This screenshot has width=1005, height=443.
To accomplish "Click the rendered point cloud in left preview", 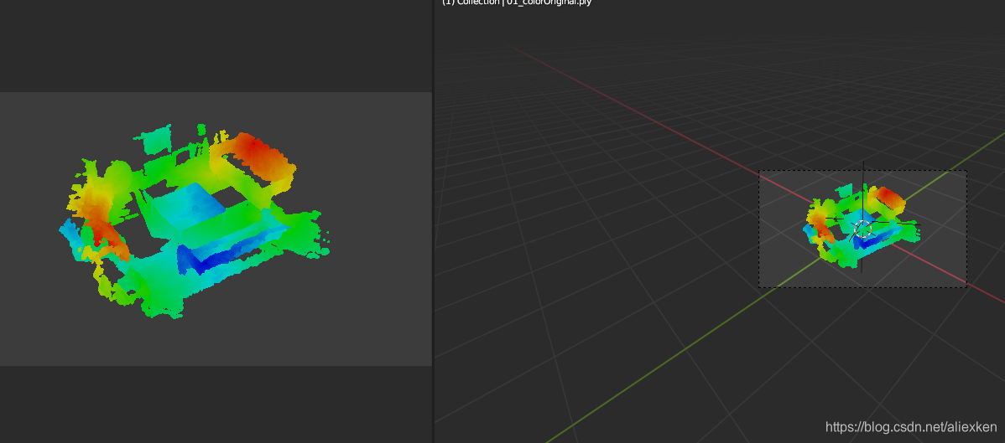I will point(195,221).
